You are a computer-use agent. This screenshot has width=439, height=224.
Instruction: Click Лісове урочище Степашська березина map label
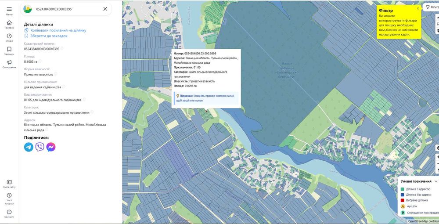(x=287, y=70)
